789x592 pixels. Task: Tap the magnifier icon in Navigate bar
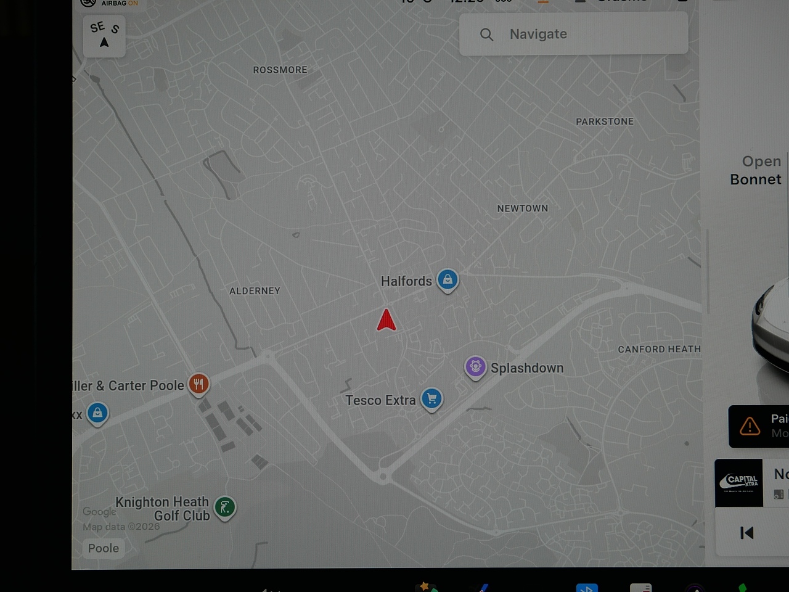486,35
